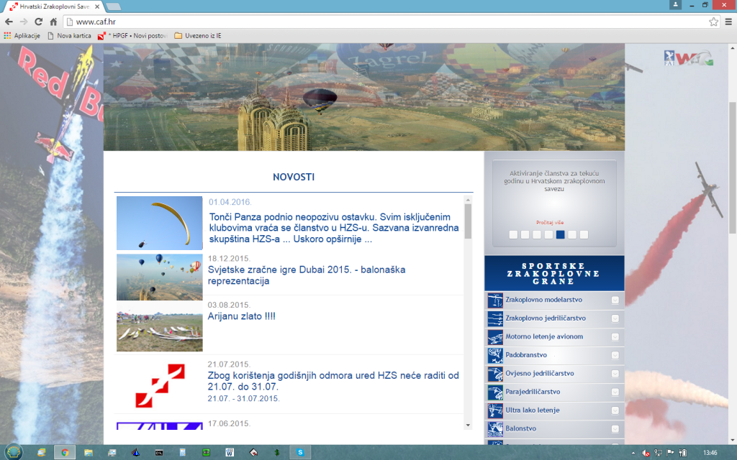Screen dimensions: 737x460
Task: Select the first slider indicator square
Action: tap(513, 235)
